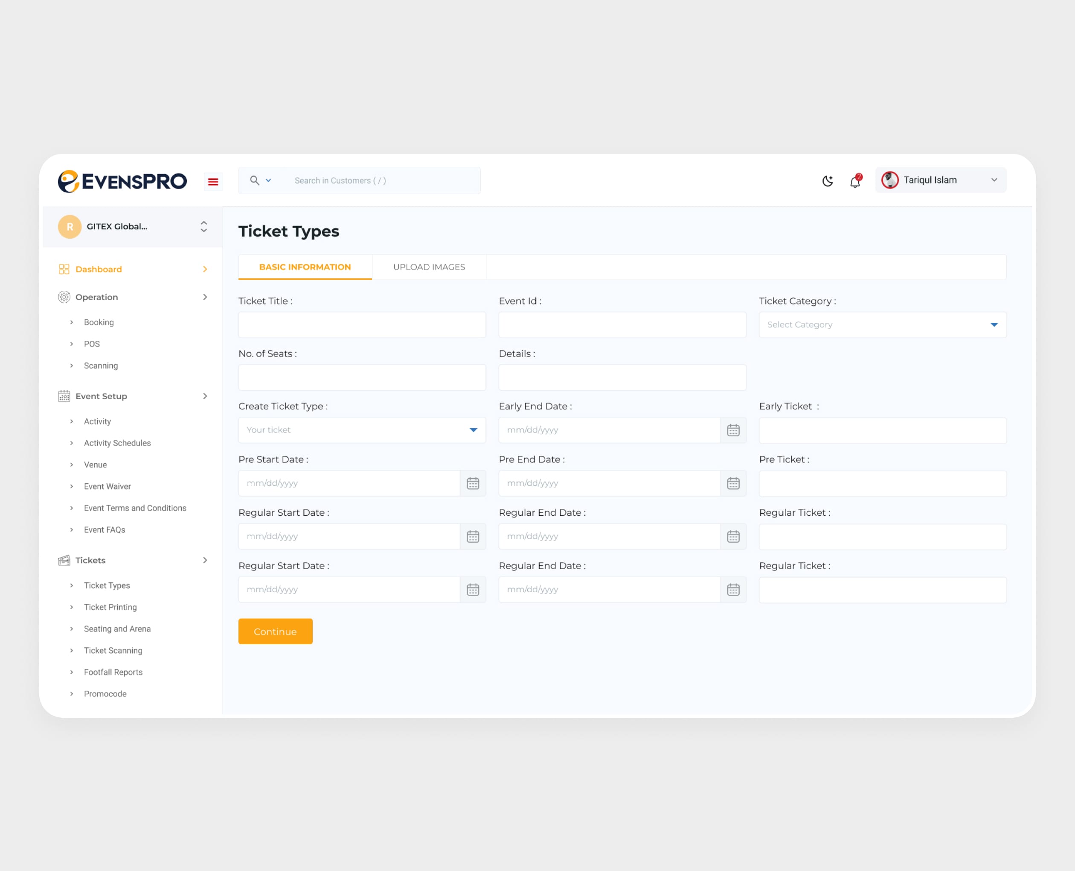This screenshot has height=871, width=1075.
Task: Open Early End Date calendar picker
Action: pos(733,430)
